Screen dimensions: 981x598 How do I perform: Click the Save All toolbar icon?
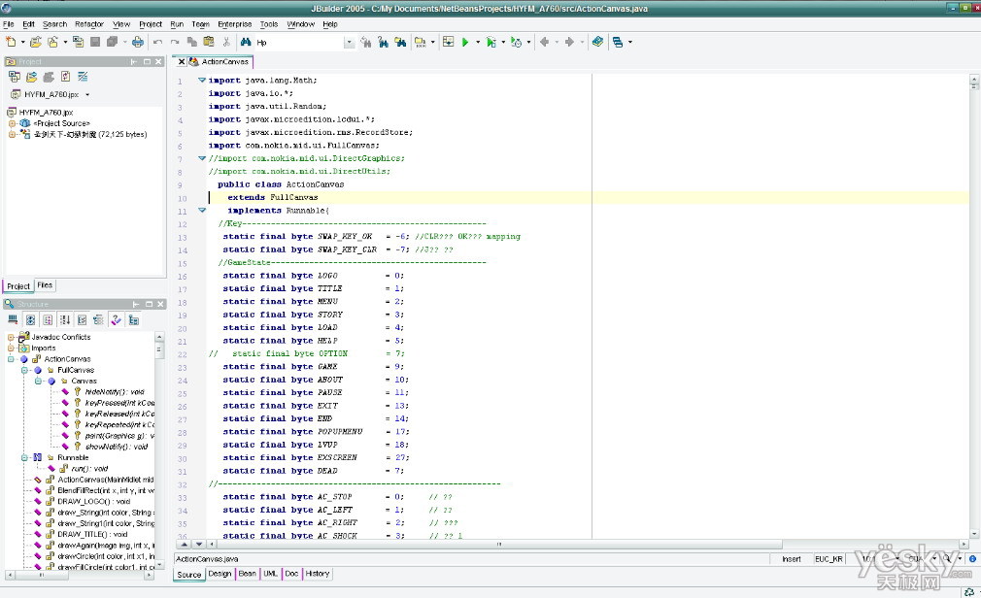(x=112, y=42)
